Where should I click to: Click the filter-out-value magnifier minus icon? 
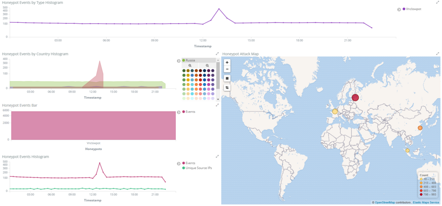coord(207,65)
